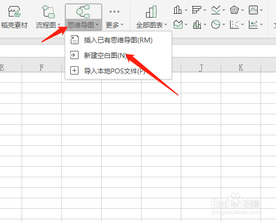Insert a radar chart icon

235,10
